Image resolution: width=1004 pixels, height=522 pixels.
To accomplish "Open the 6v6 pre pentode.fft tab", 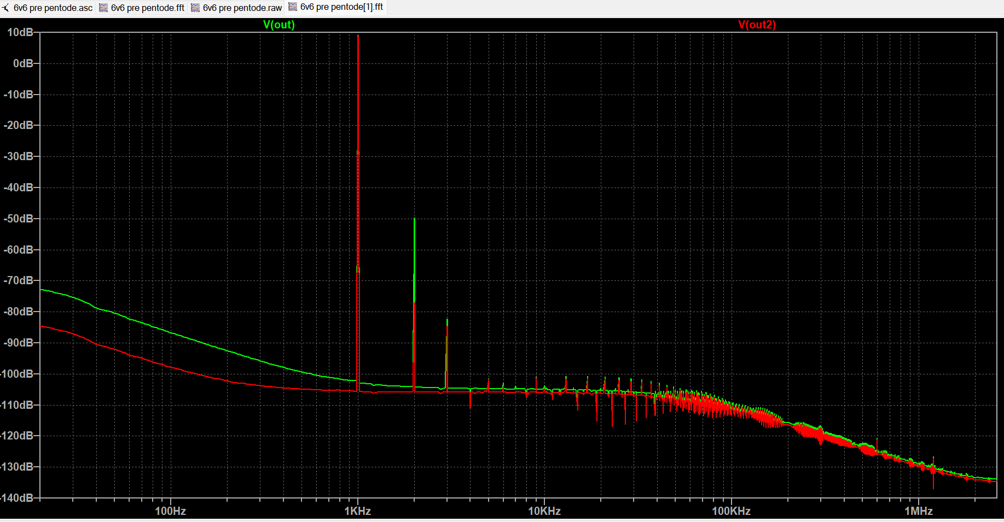I will click(x=142, y=8).
